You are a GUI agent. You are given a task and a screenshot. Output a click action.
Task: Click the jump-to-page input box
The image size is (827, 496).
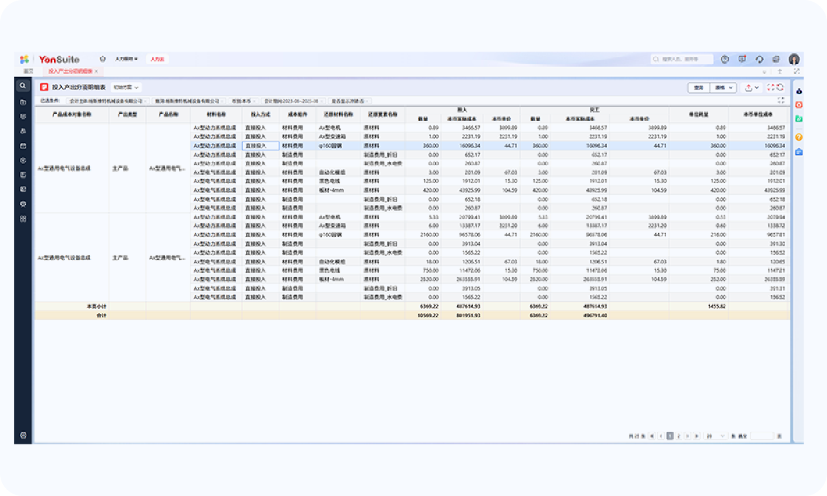coord(762,436)
